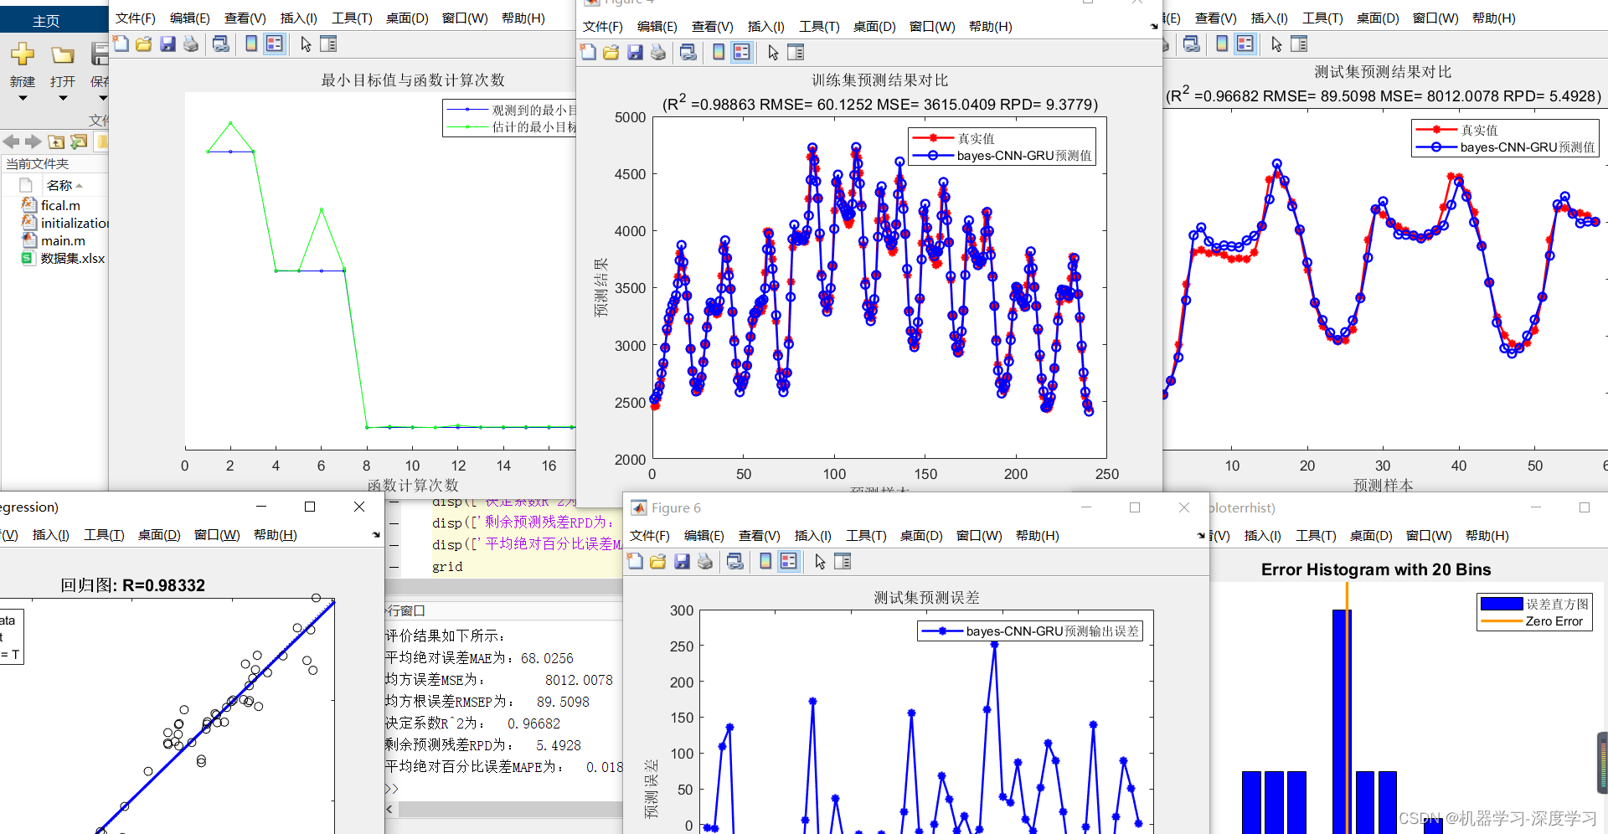Screen dimensions: 1608x834
Task: Click Print icon in leftmost figure toolbar
Action: coord(191,44)
